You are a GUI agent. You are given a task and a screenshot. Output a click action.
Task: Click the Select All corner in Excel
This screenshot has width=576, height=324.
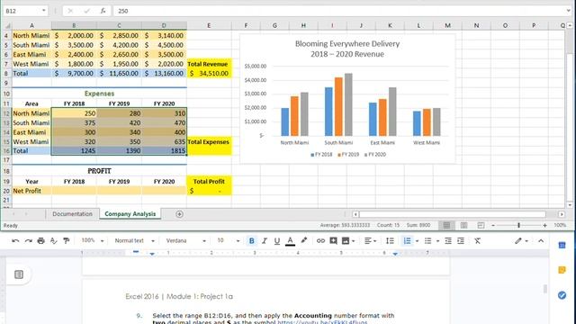[x=7, y=26]
